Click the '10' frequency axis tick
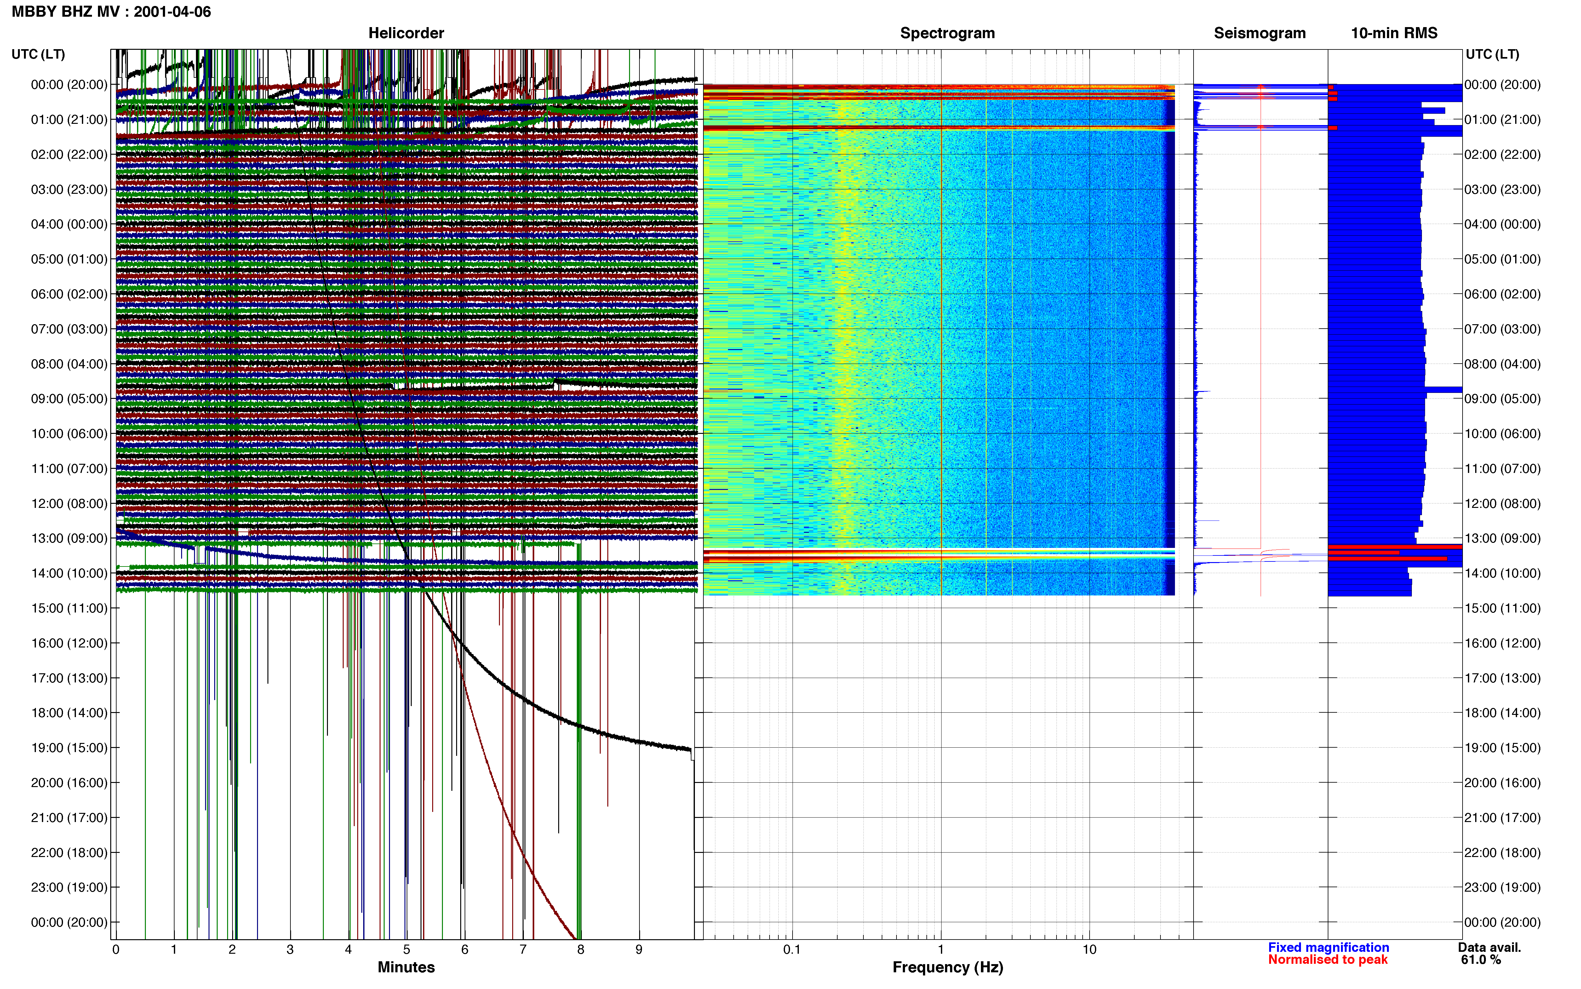This screenshot has width=1581, height=989. click(x=1089, y=949)
